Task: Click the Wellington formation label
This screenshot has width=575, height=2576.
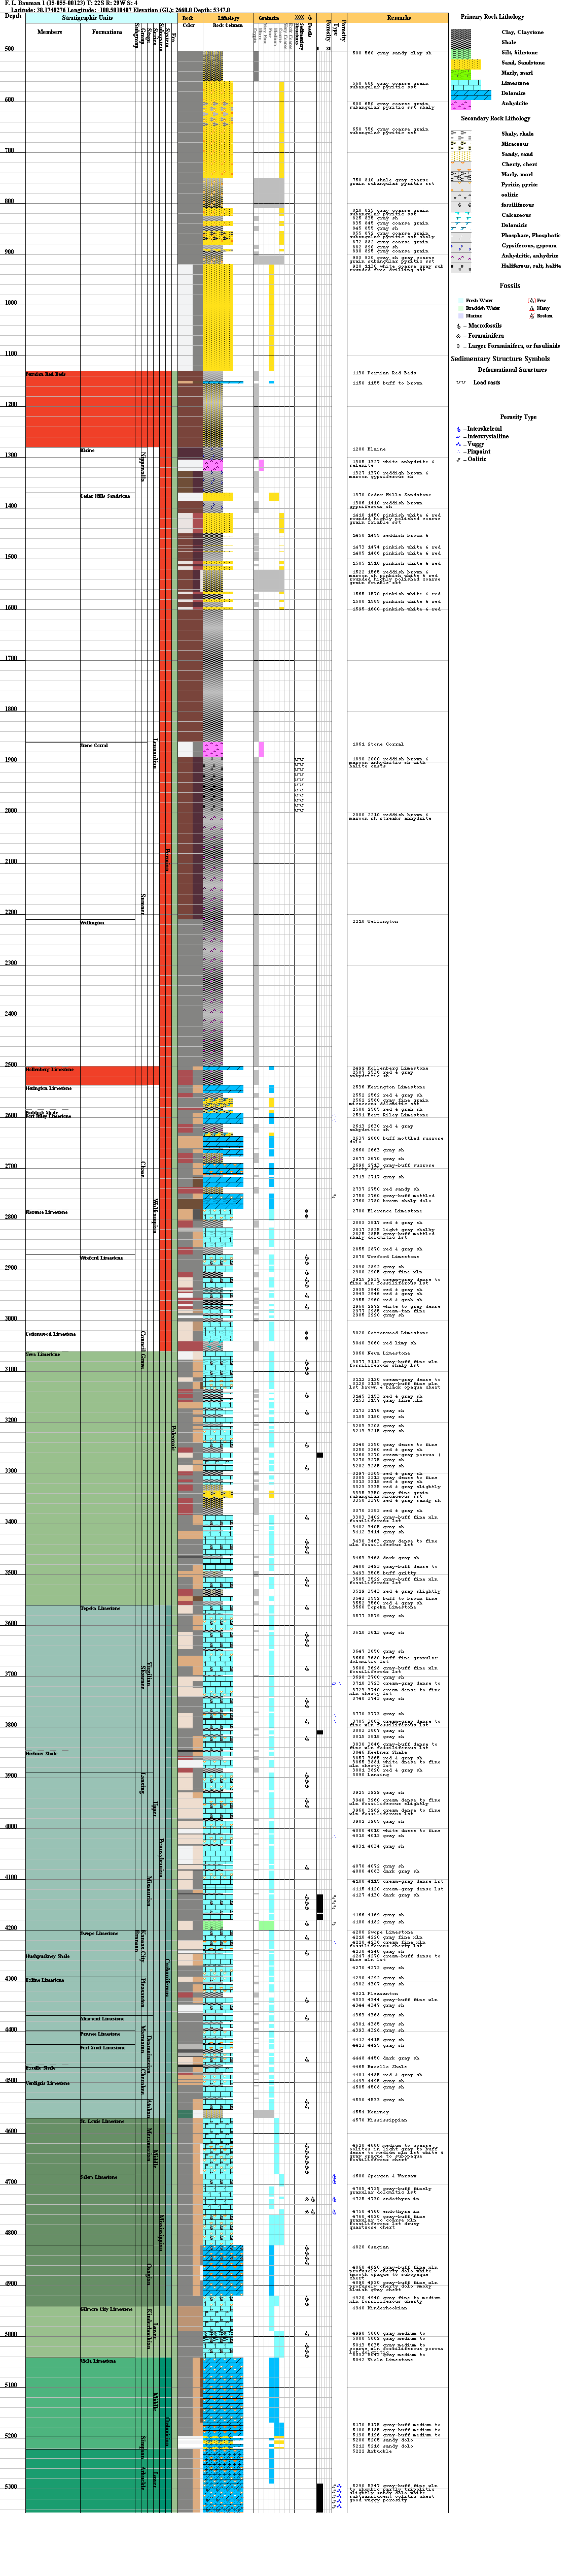Action: point(92,923)
